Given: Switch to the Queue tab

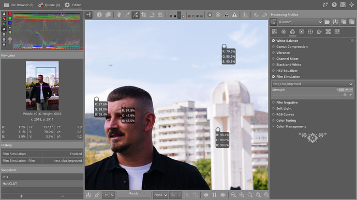Looking at the screenshot, I should (x=49, y=5).
